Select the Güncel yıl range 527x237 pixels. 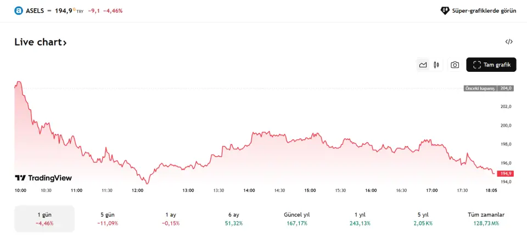coord(296,218)
